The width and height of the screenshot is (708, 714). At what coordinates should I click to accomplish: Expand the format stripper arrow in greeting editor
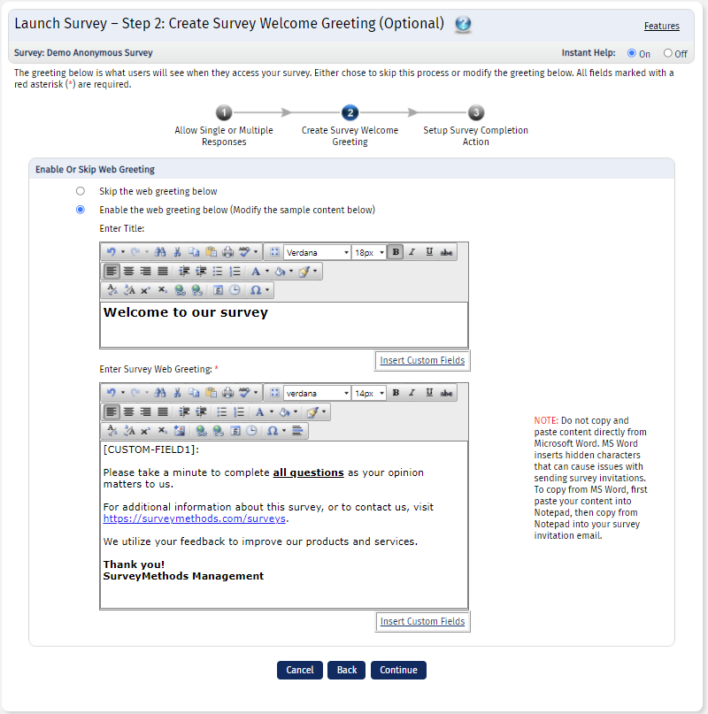pos(324,412)
